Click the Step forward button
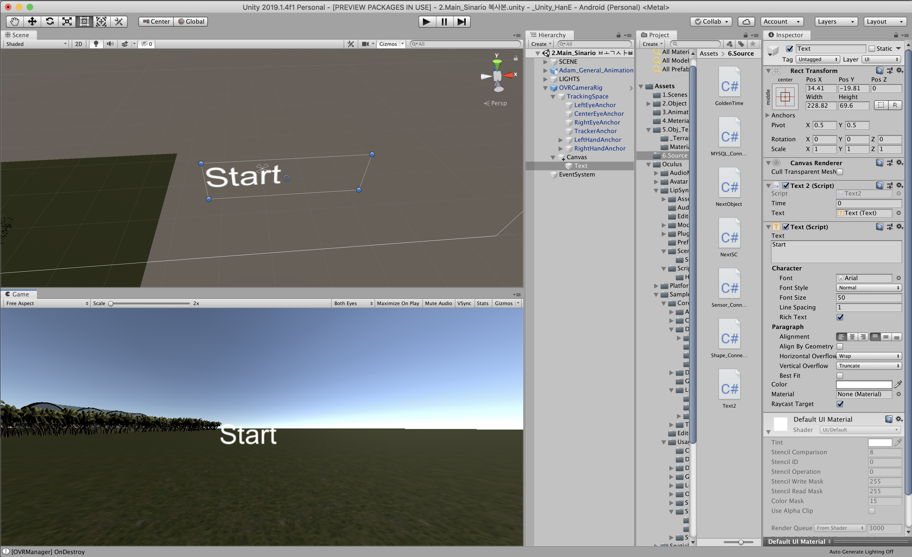Screen dimensions: 912x557 point(461,21)
